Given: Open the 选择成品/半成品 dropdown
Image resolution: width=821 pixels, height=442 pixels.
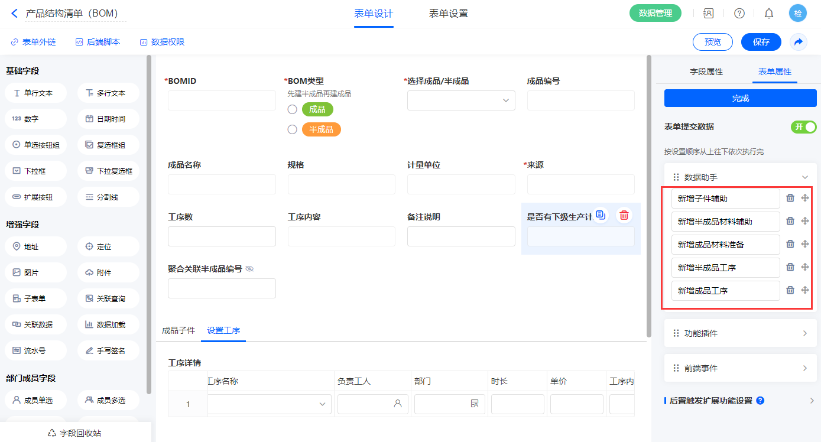Looking at the screenshot, I should [x=461, y=100].
